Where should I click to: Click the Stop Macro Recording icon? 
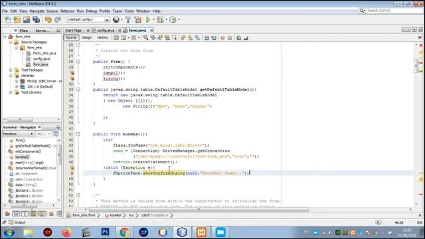pos(230,38)
